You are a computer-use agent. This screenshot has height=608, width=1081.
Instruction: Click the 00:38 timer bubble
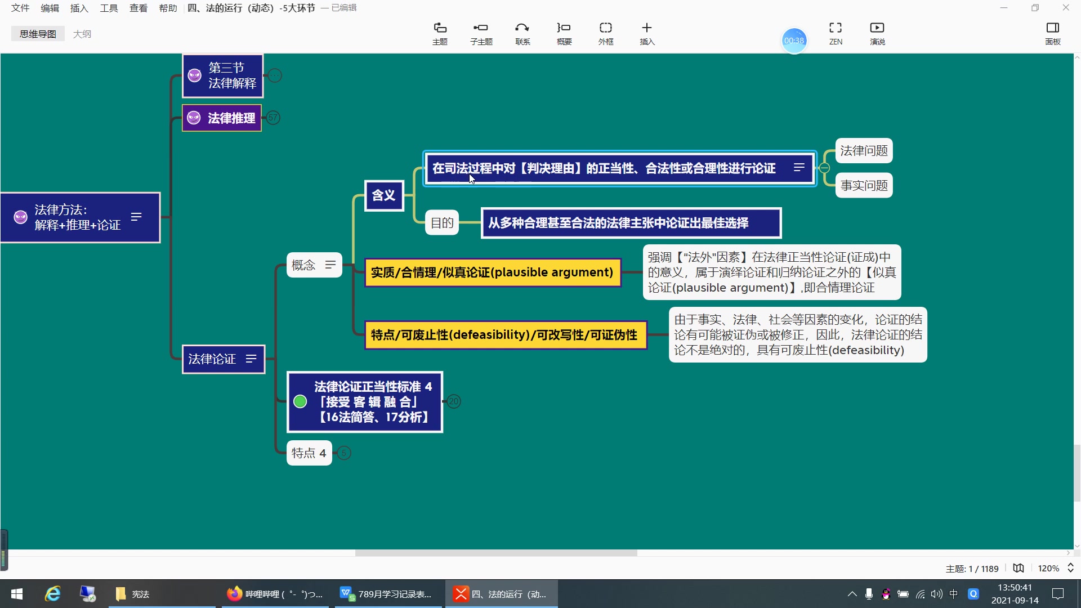794,41
